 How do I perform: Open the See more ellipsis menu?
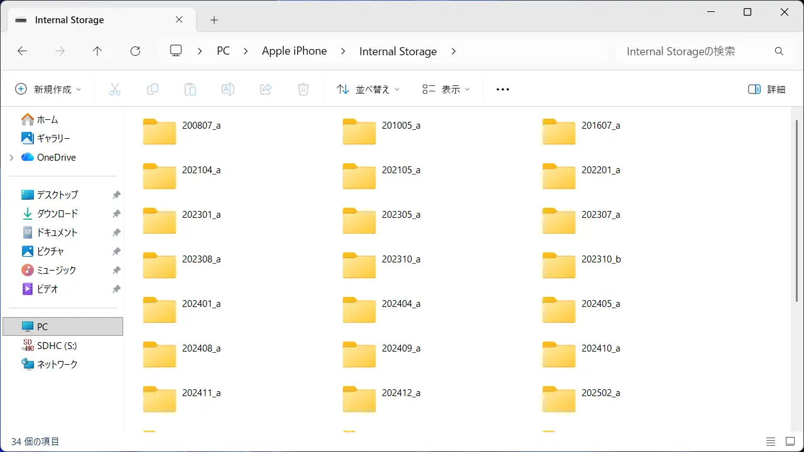(503, 90)
